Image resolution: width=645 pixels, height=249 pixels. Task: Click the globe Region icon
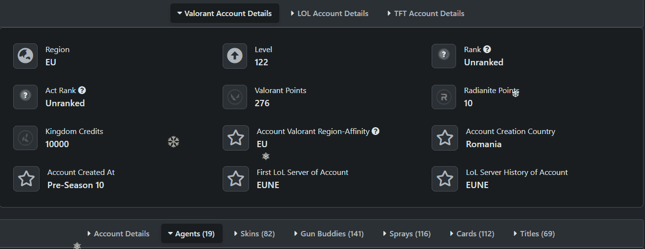tap(25, 56)
